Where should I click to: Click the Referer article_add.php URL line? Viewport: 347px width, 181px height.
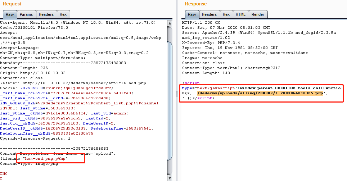pos(73,83)
